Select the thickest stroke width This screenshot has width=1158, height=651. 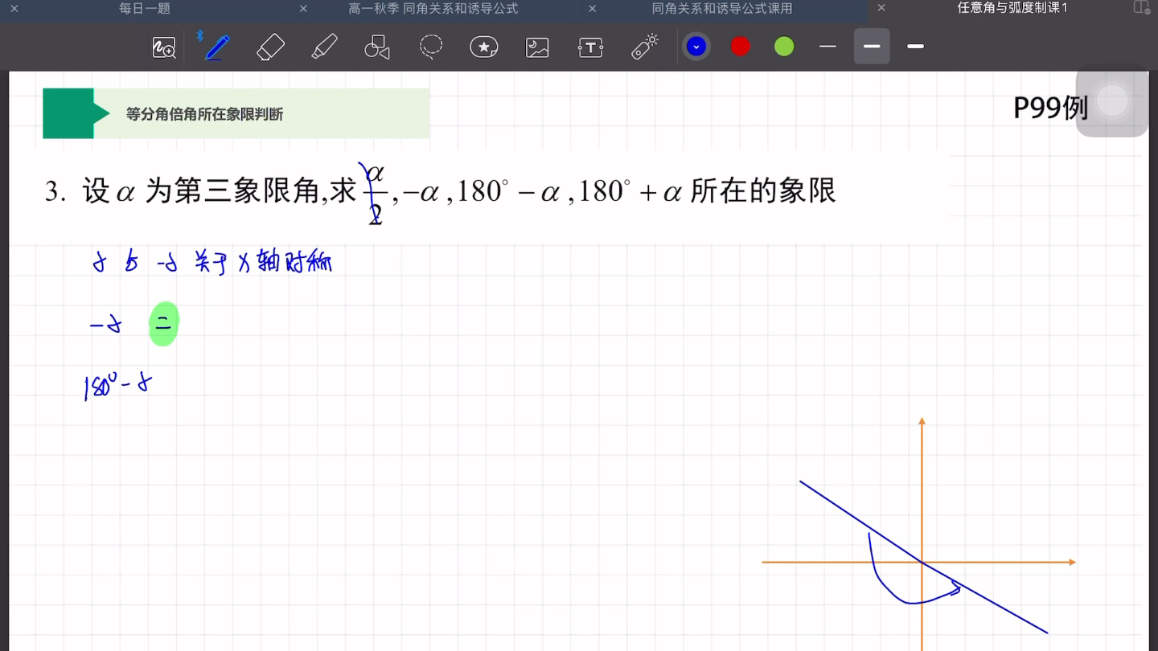point(915,47)
